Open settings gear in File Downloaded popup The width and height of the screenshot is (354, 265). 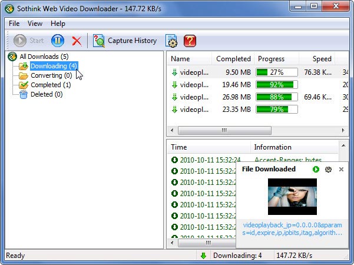point(328,169)
